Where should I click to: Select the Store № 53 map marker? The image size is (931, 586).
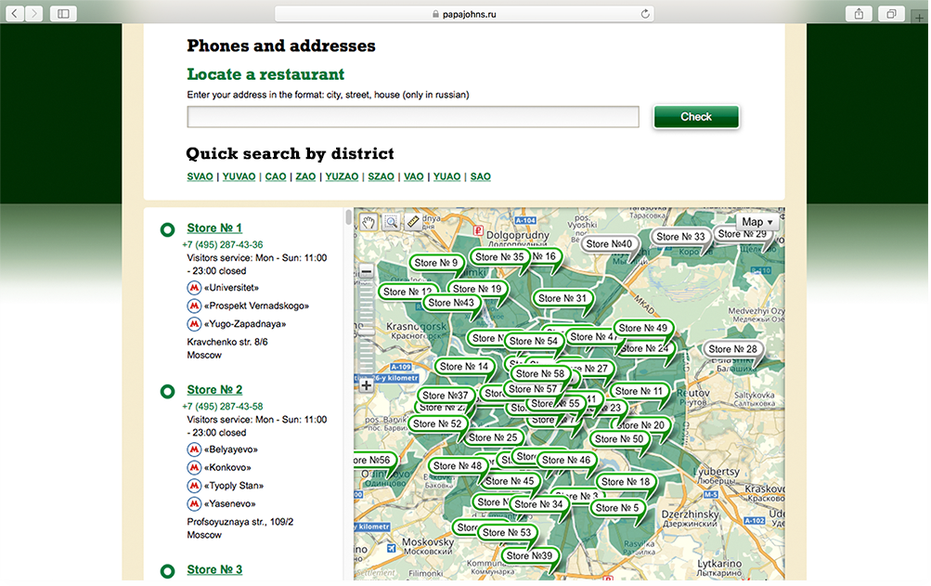coord(507,532)
